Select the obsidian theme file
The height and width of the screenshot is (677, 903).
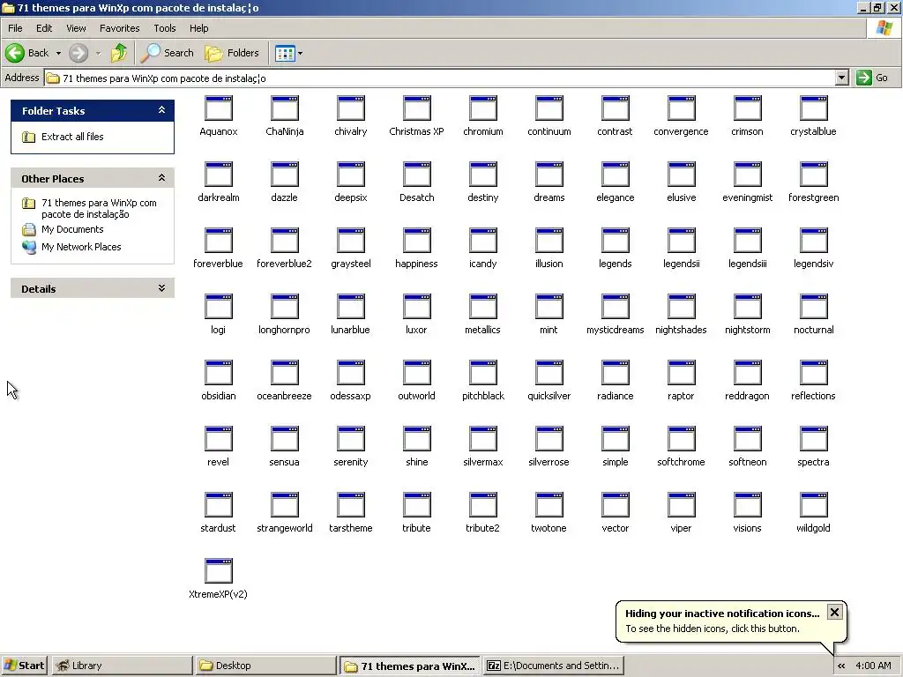click(219, 381)
